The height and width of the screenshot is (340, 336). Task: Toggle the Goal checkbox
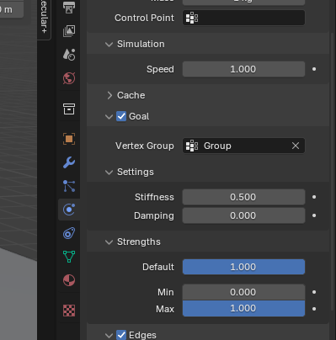[x=121, y=116]
